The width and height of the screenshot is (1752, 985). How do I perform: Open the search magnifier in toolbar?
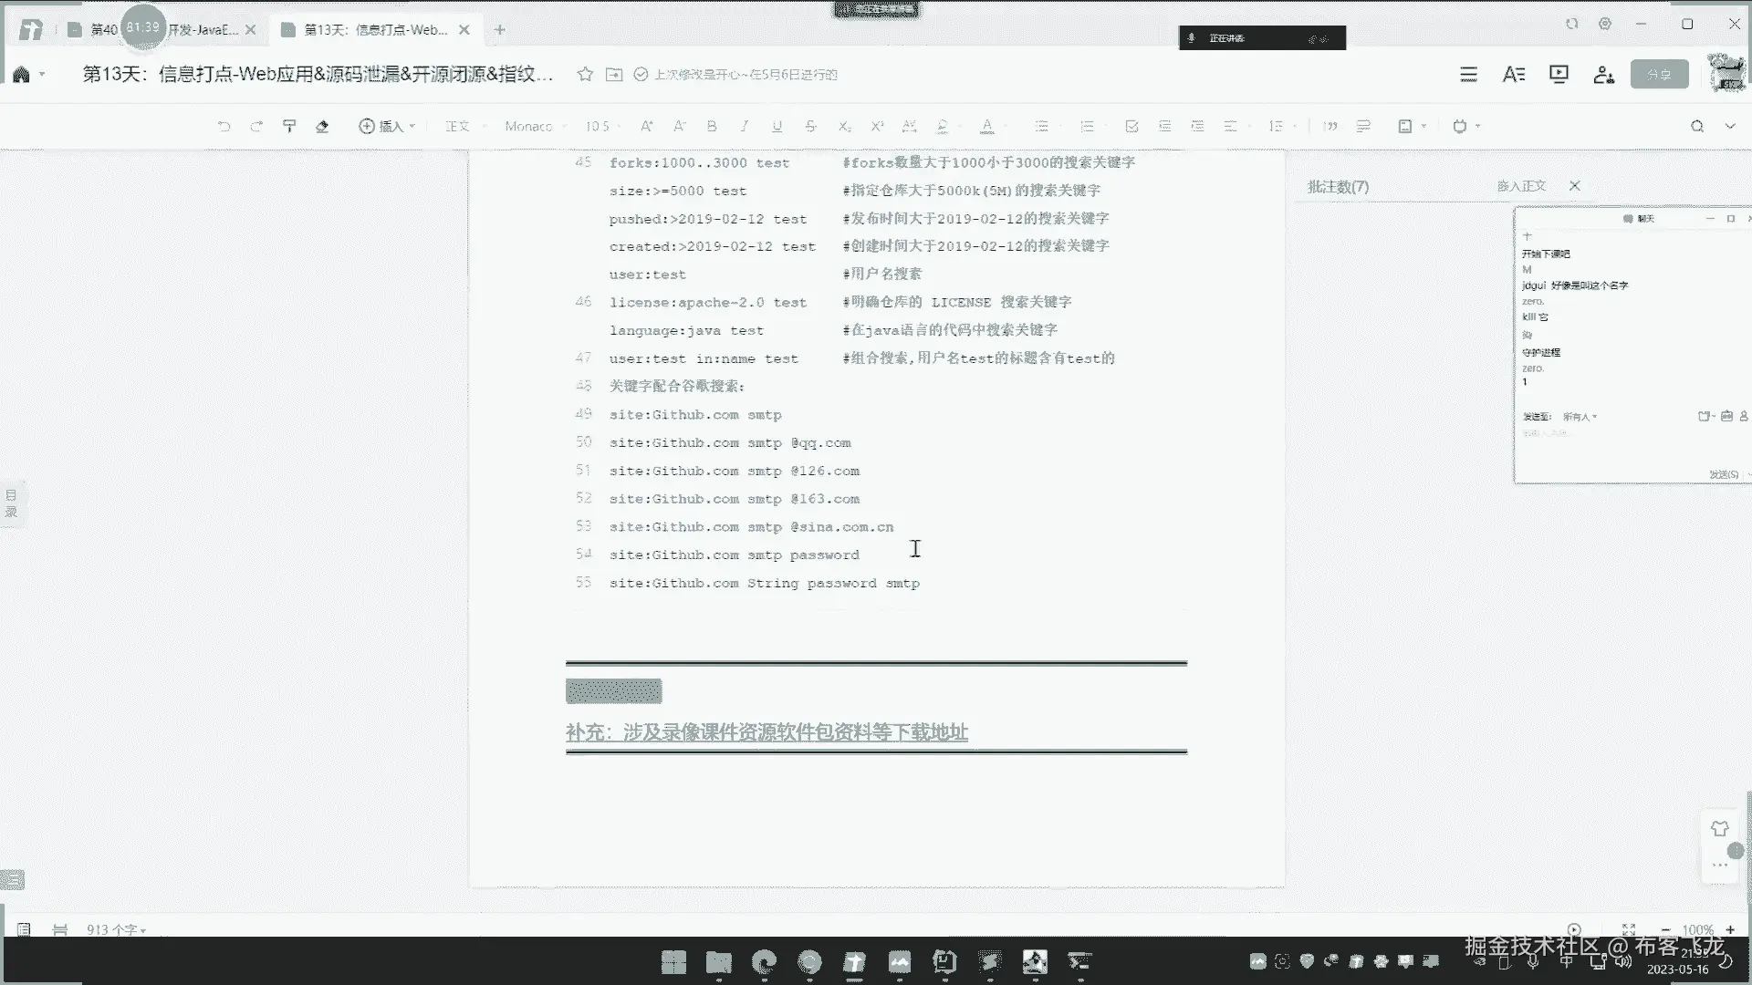pos(1696,126)
